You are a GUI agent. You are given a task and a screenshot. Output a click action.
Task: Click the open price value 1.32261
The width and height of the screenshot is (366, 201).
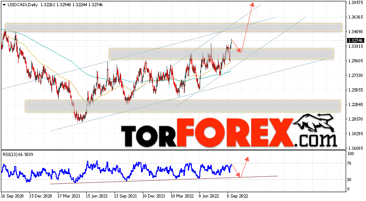pyautogui.click(x=48, y=5)
